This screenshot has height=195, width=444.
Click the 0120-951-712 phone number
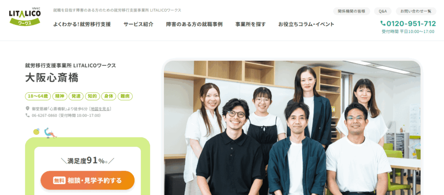411,23
